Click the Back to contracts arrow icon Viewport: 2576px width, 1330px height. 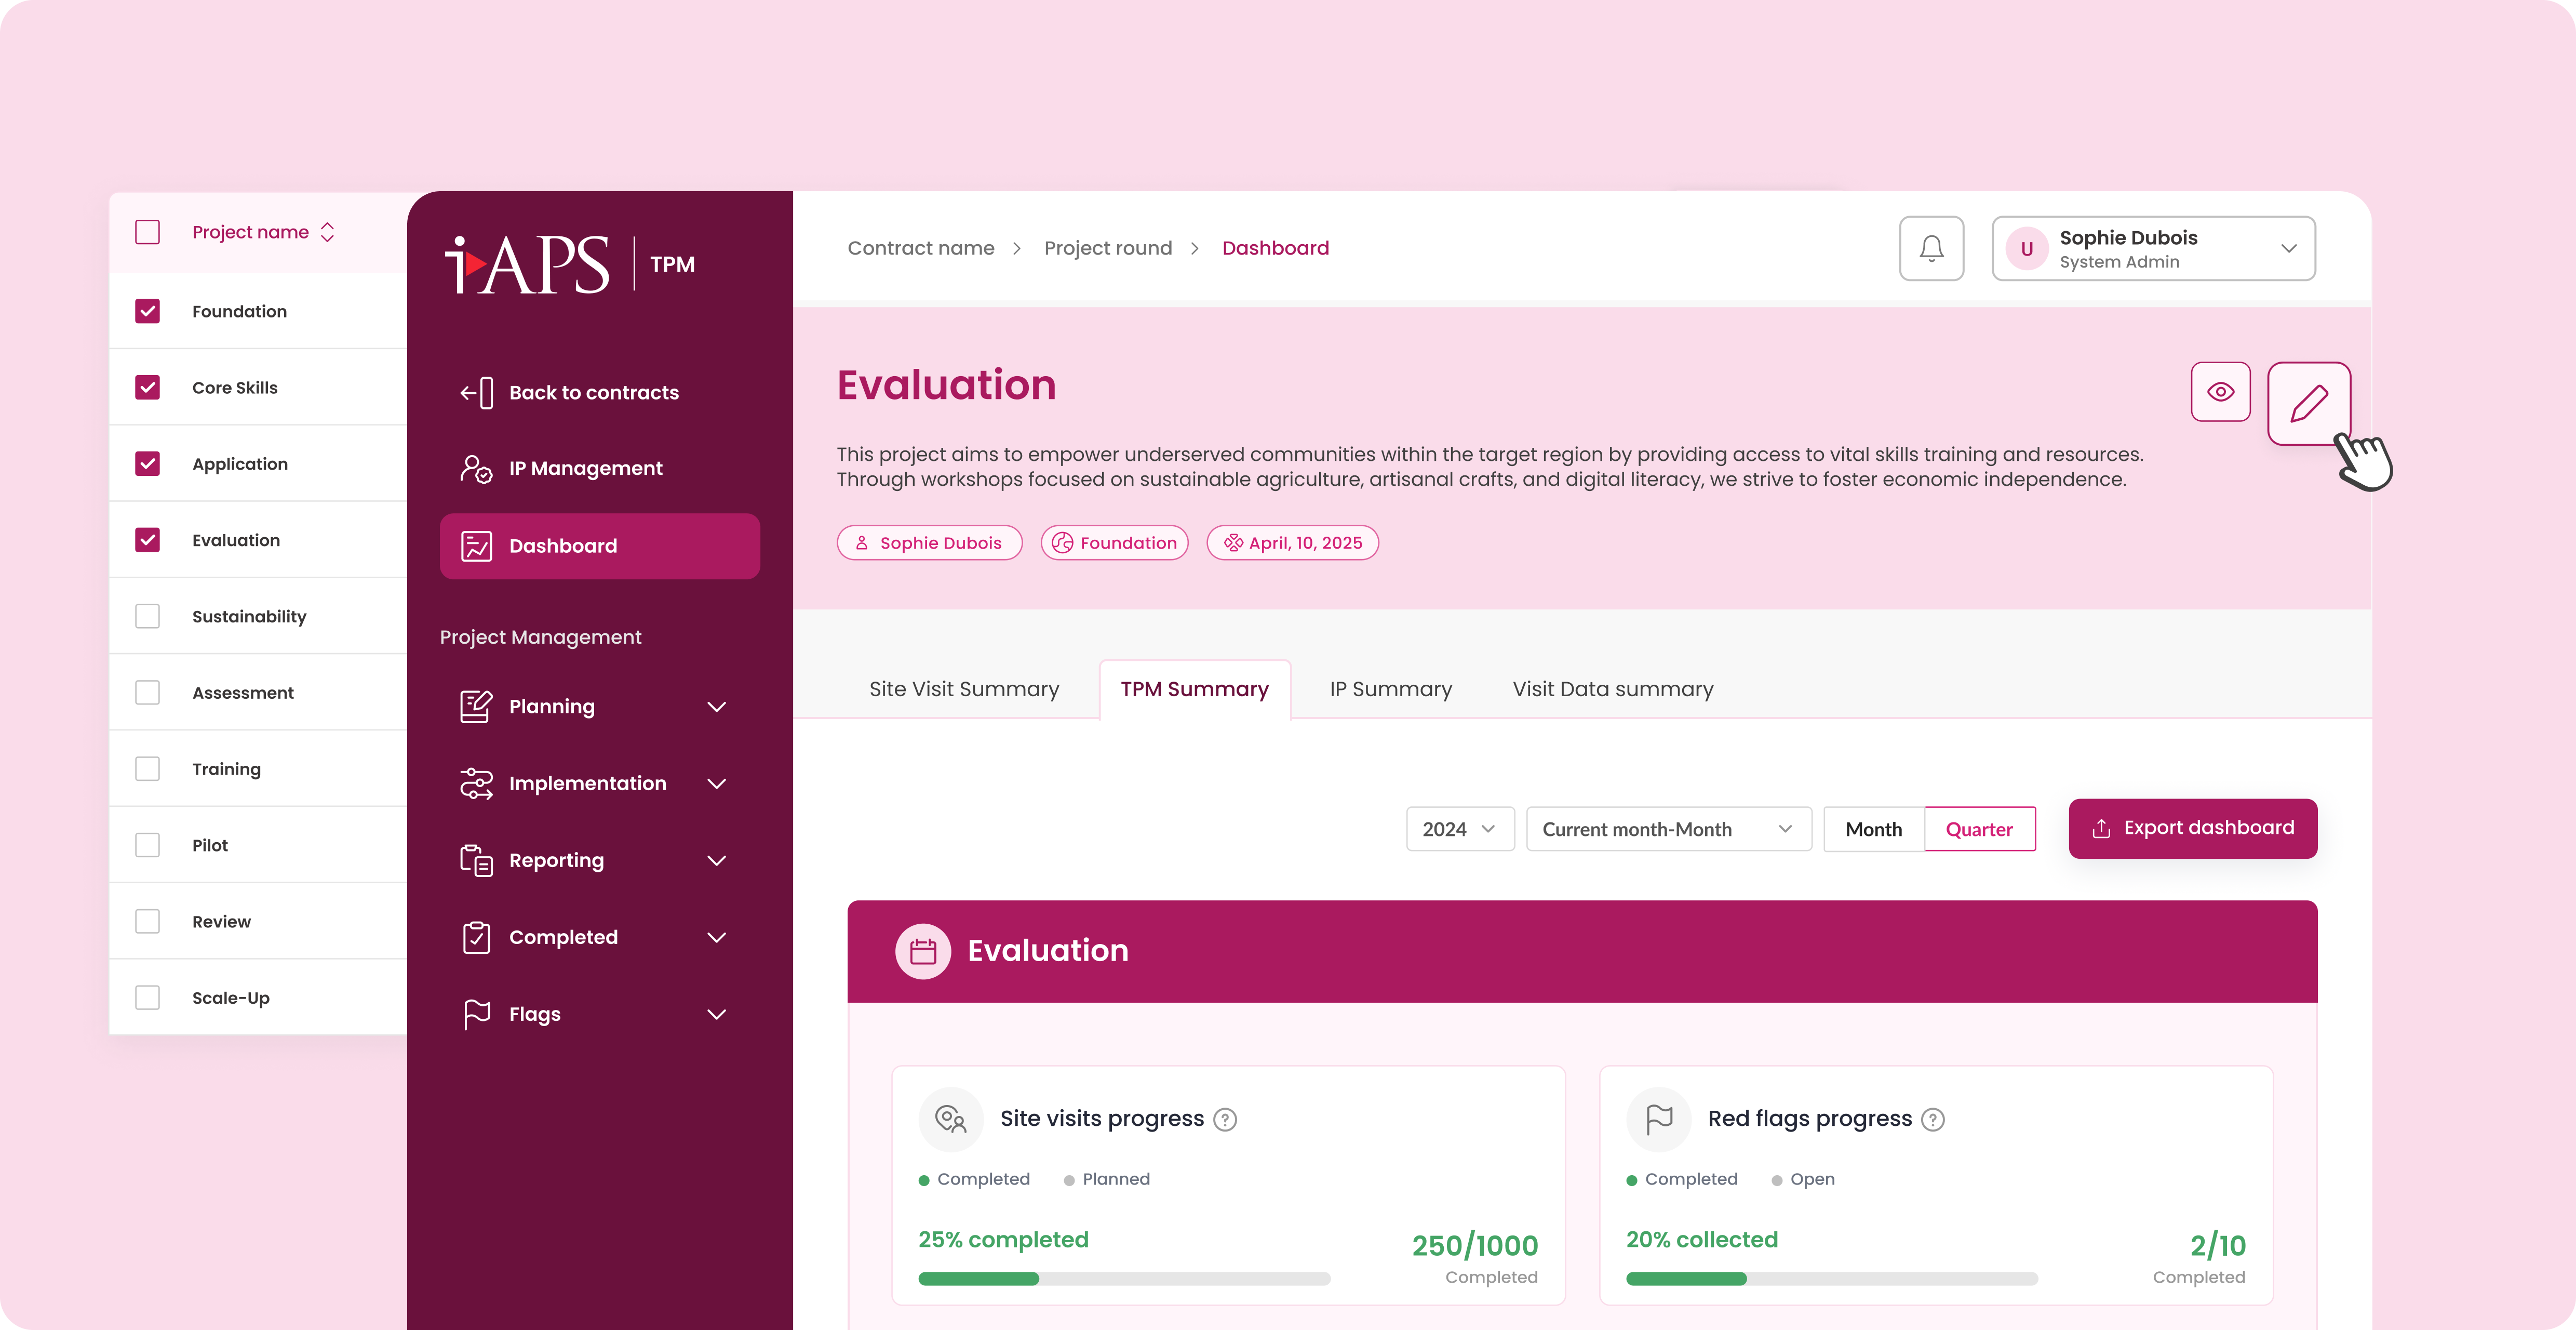tap(476, 393)
